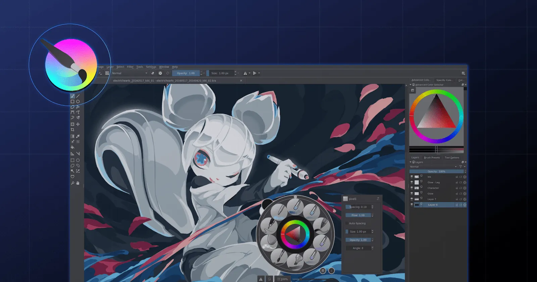537x282 pixels.
Task: Select the Freehand Path tool
Action: [x=78, y=112]
